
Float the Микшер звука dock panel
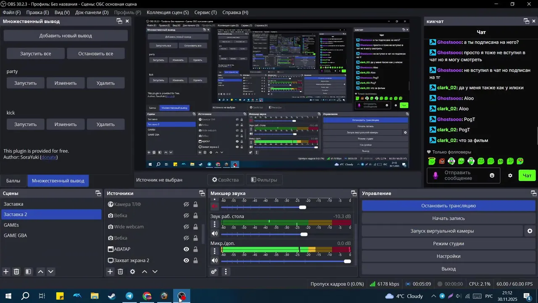354,194
